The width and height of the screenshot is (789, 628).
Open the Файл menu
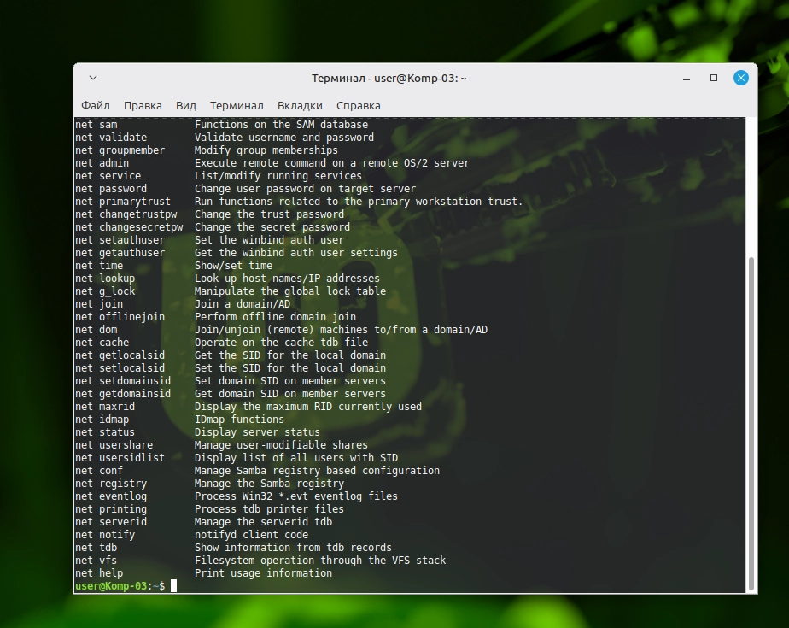click(96, 106)
